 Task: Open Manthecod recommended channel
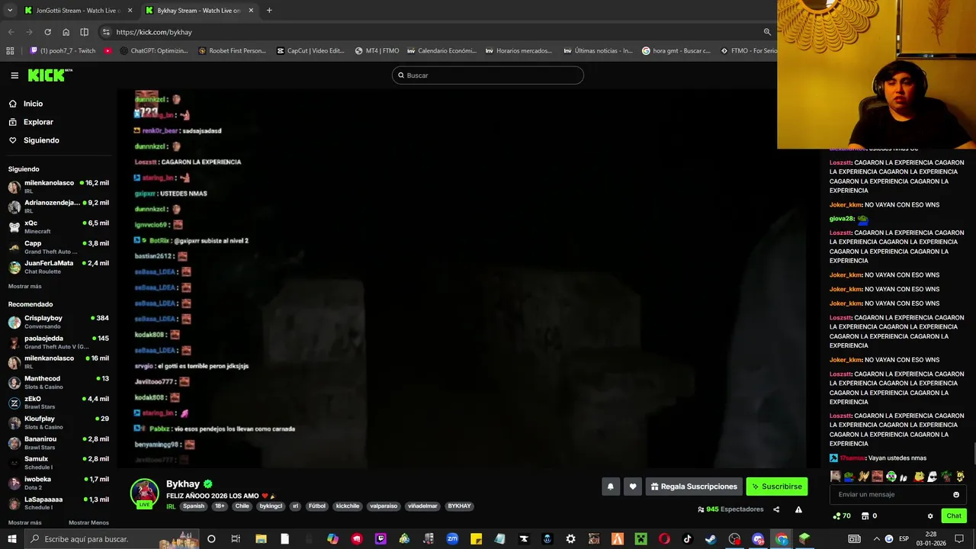(x=58, y=382)
